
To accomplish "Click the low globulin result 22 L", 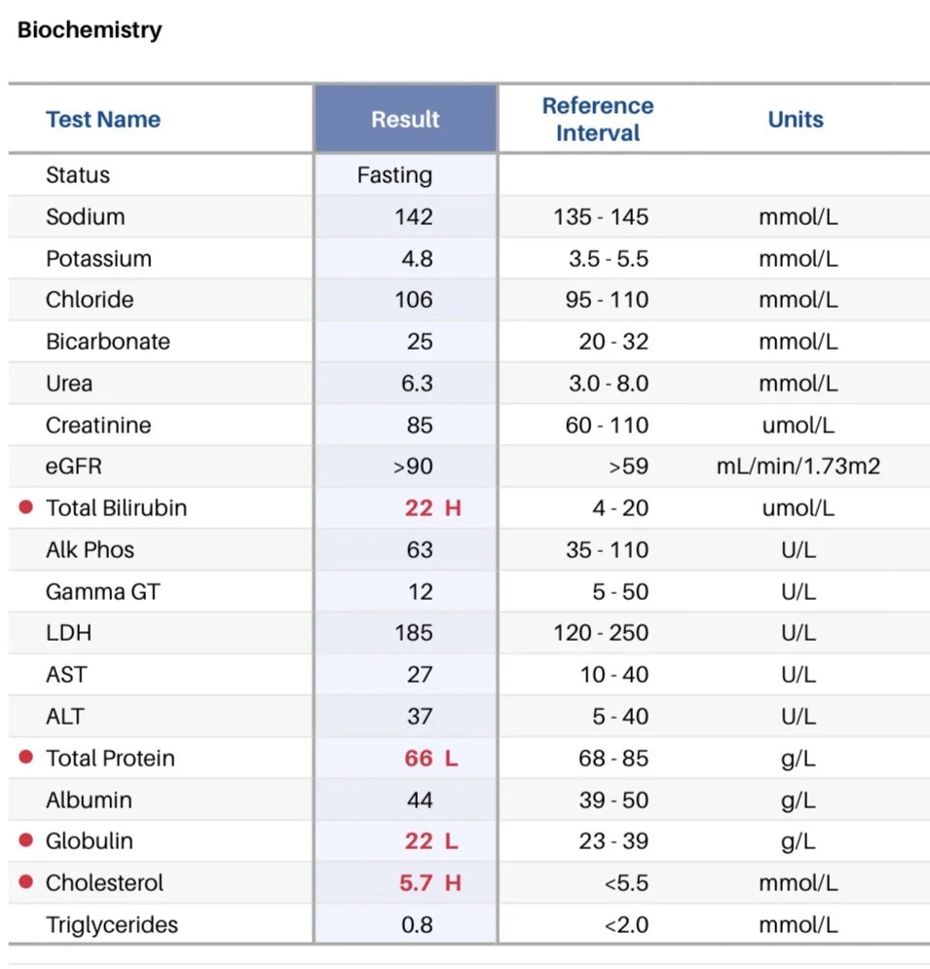I will (431, 841).
